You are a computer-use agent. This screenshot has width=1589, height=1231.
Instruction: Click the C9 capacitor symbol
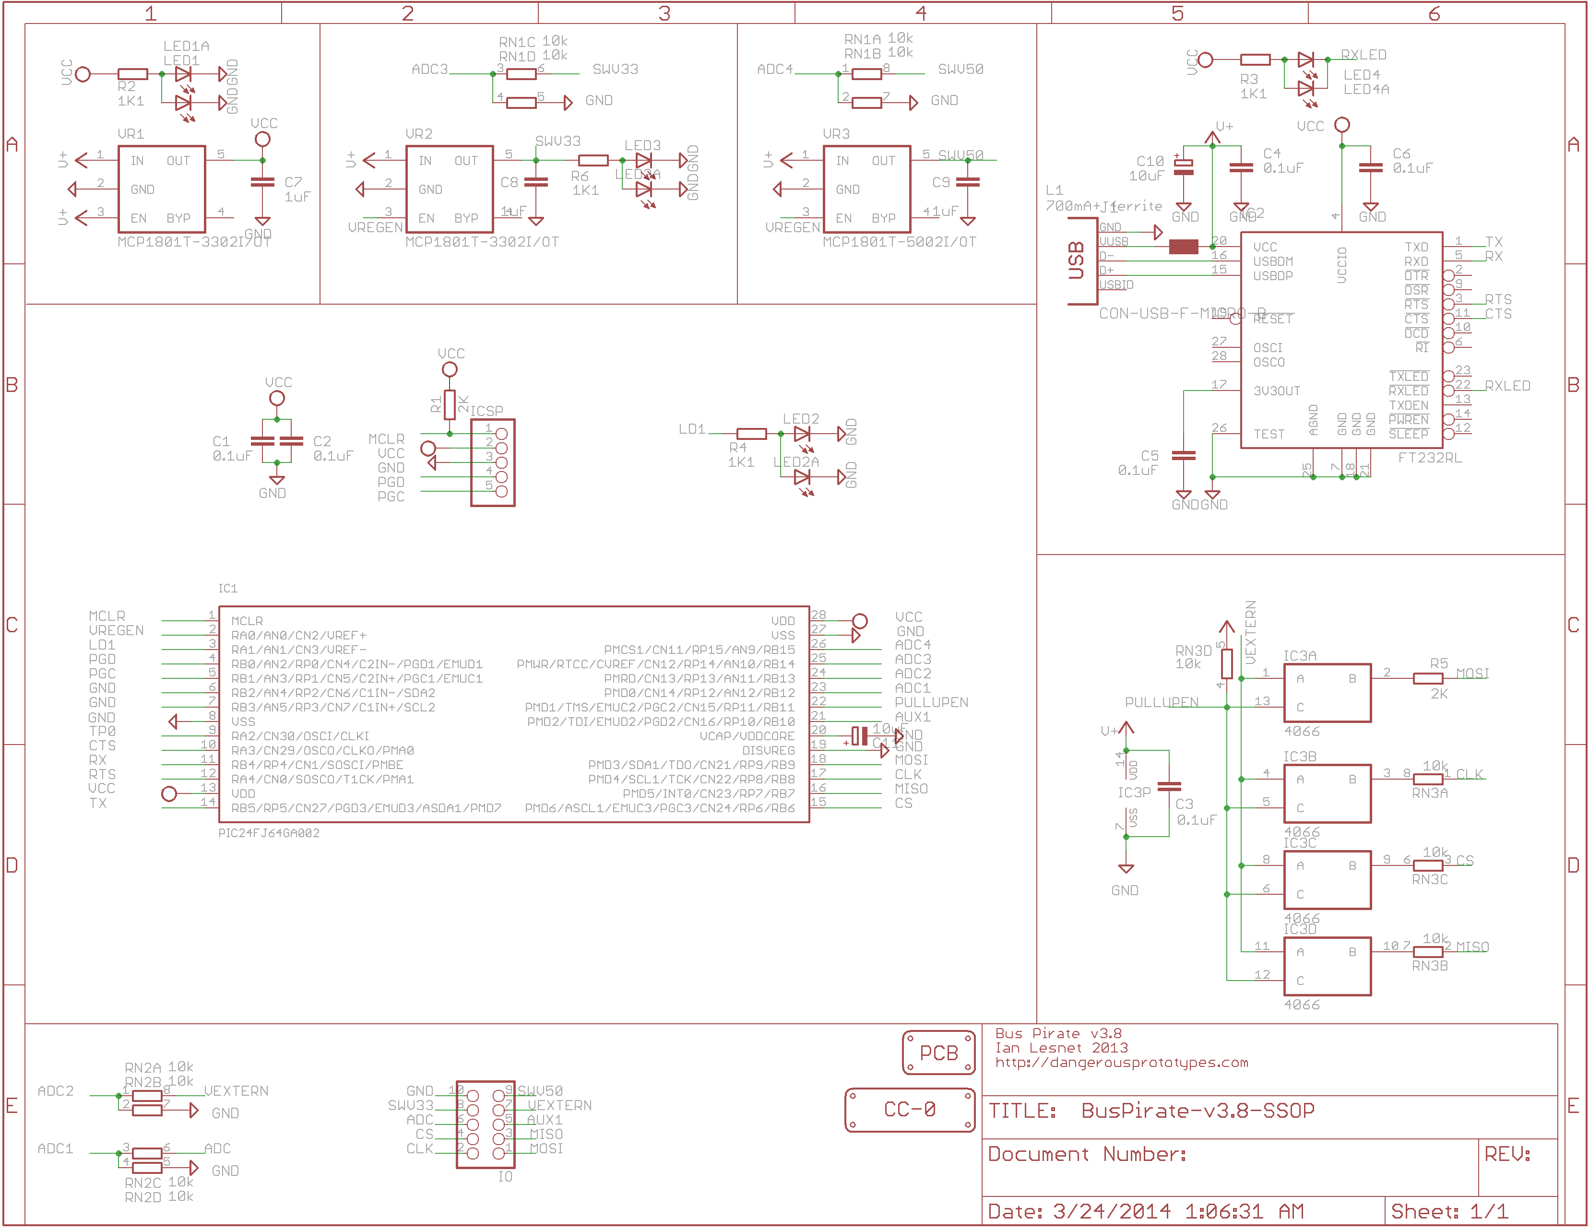pos(968,182)
